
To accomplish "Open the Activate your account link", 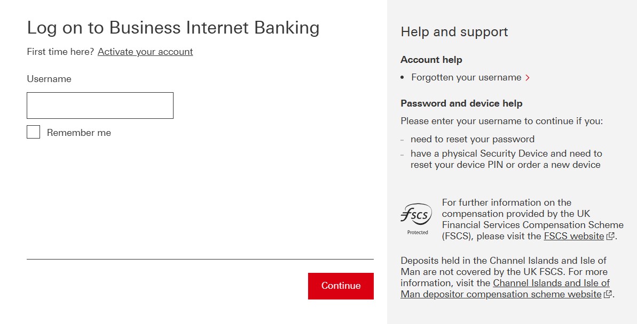I will click(x=145, y=52).
